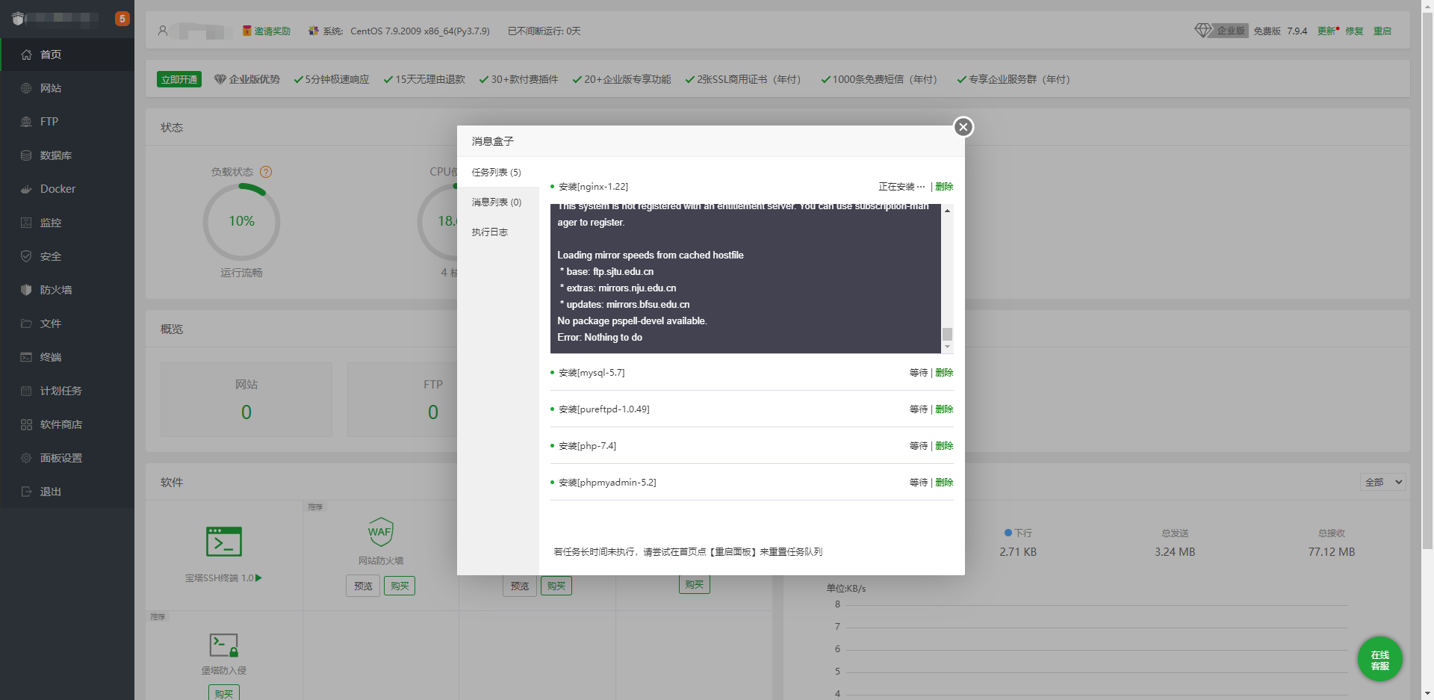Open the Docker section in the sidebar
The image size is (1434, 700).
[57, 188]
